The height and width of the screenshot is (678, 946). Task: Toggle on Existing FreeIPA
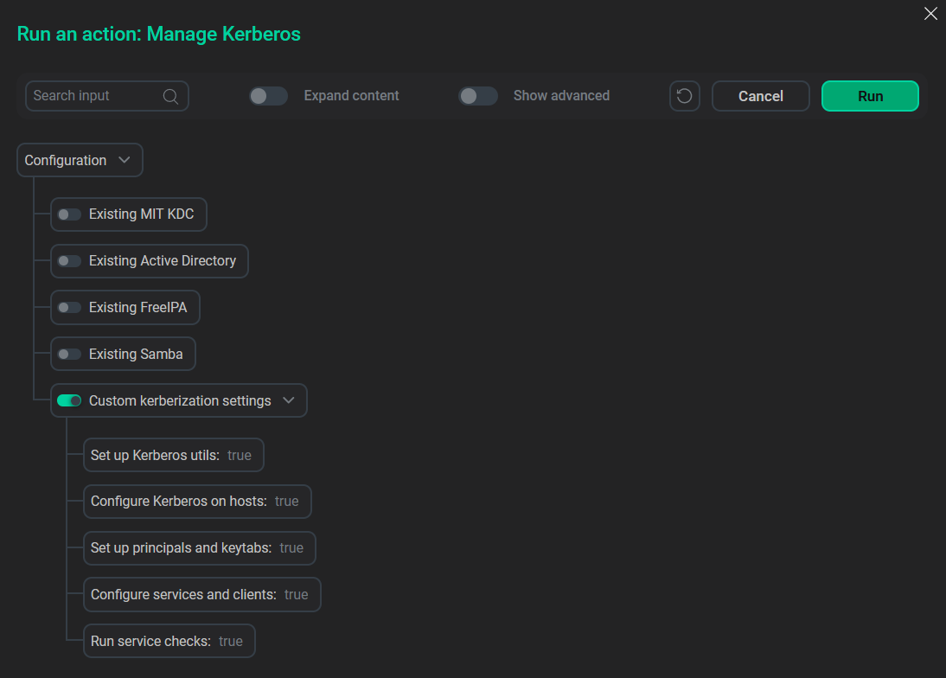(68, 307)
